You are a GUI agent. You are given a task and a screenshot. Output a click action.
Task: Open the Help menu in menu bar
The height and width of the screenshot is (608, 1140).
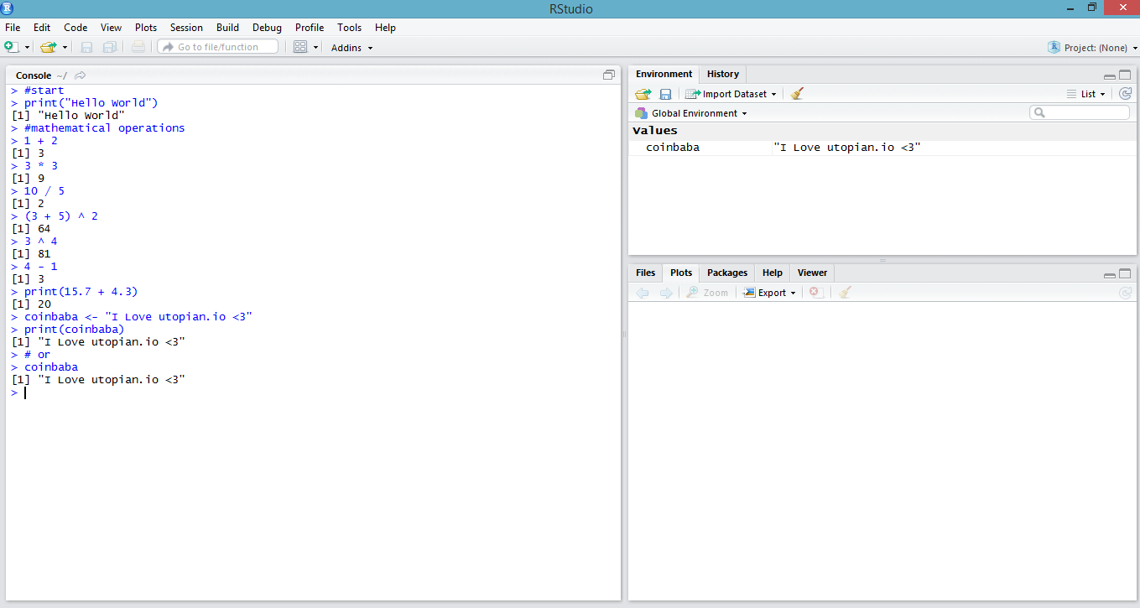[385, 28]
